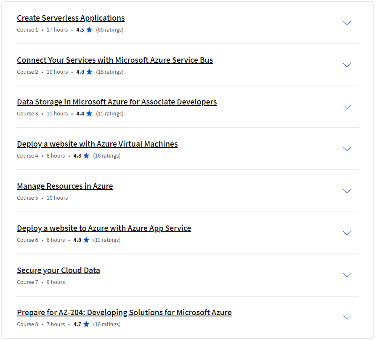Expand the Azure Virtual Machines course chevron
This screenshot has height=340, width=377.
point(347,149)
